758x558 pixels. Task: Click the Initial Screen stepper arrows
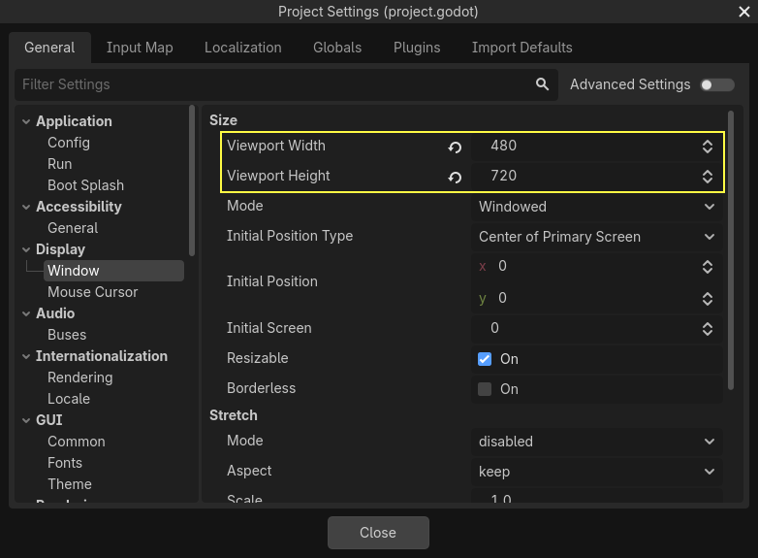coord(708,329)
